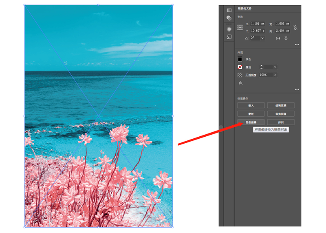
Task: Click the X position input field
Action: pos(258,24)
